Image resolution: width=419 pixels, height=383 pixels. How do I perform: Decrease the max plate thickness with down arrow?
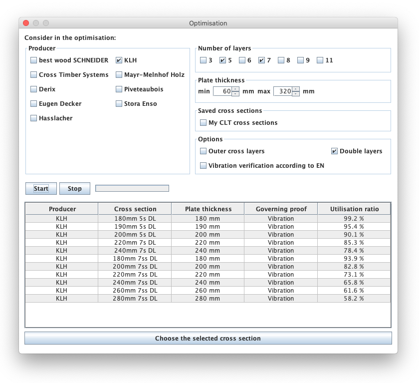[296, 94]
